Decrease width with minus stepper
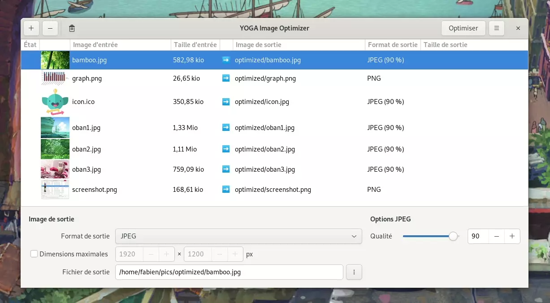 pyautogui.click(x=151, y=254)
